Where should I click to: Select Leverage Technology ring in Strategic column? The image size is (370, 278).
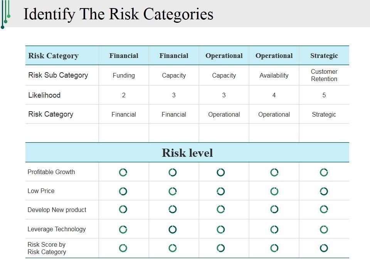(324, 229)
